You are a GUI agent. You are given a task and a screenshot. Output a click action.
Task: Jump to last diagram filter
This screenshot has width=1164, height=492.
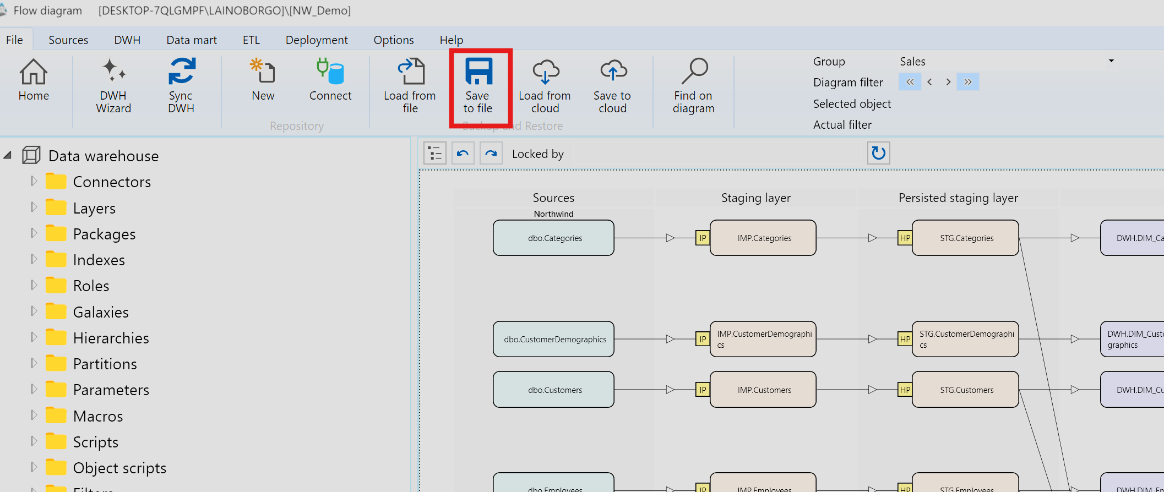(968, 82)
